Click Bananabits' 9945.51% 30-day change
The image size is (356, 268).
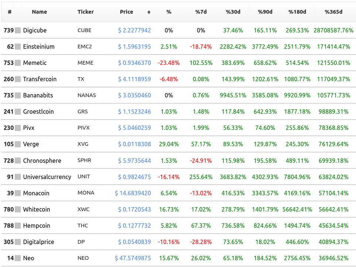click(x=233, y=95)
